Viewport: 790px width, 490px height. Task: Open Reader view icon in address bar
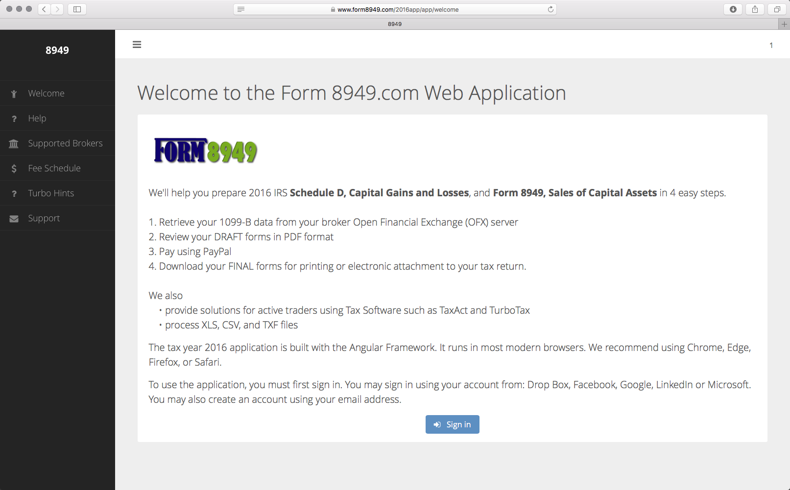click(241, 9)
